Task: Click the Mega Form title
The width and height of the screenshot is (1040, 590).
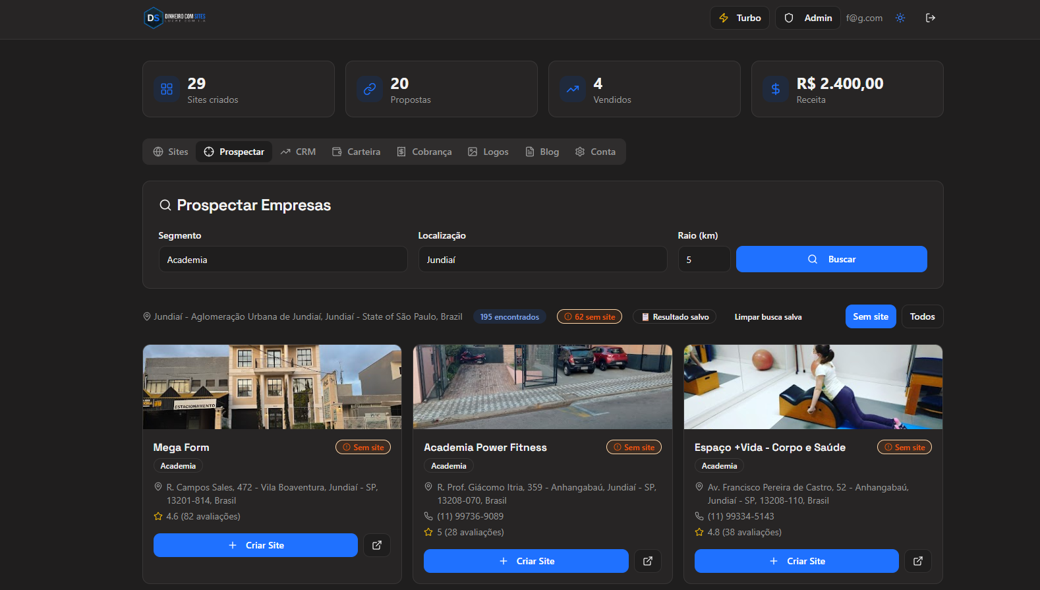Action: coord(181,448)
